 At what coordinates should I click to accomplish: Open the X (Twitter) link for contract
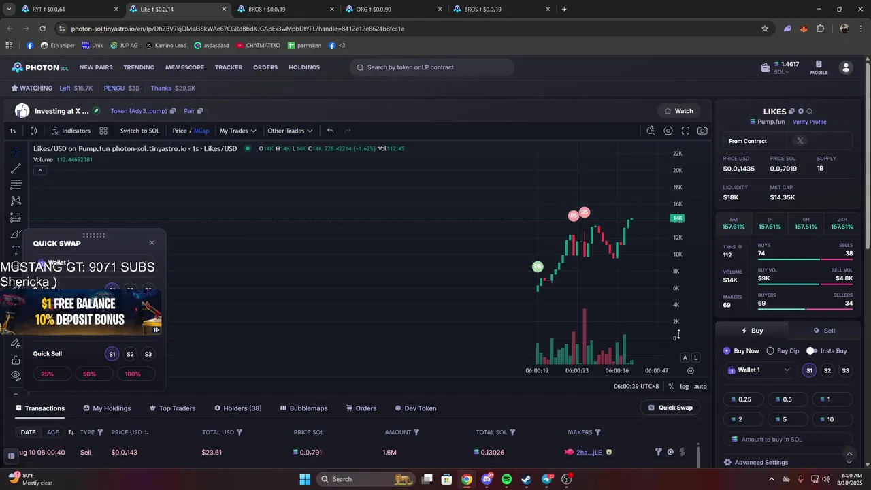point(800,141)
